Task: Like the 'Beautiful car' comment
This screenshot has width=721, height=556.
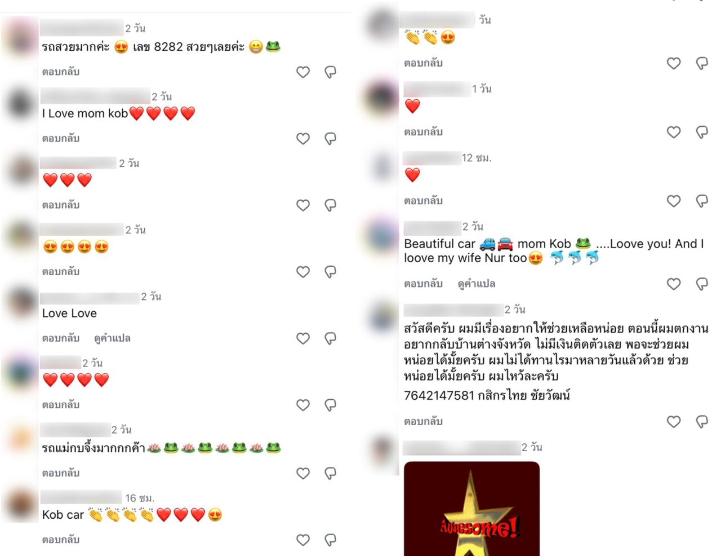Action: [674, 284]
